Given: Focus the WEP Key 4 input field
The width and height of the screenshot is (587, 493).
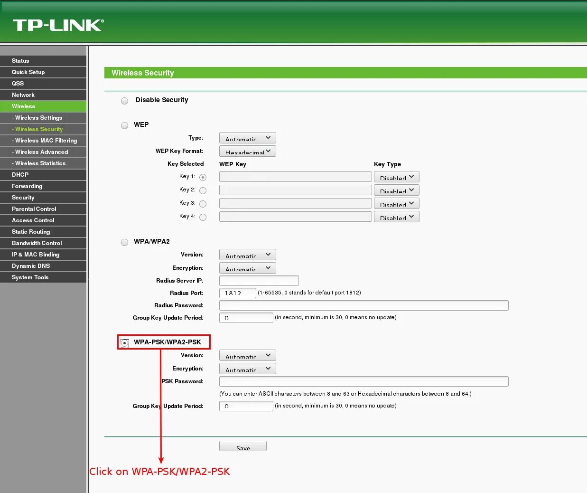Looking at the screenshot, I should [x=296, y=217].
